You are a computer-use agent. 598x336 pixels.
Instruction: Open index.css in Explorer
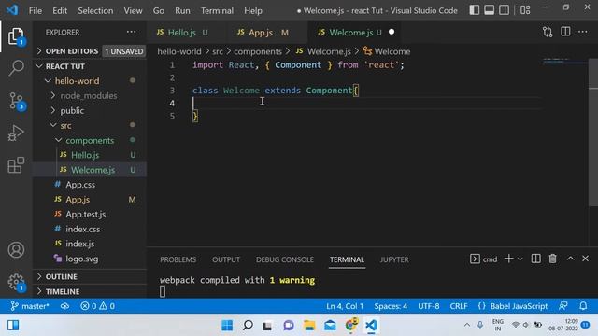[x=90, y=229]
